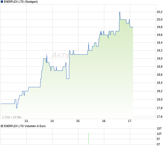Screen dimensions: 167x147
Task: Click the 19,8 price axis label
Action: (159, 27)
